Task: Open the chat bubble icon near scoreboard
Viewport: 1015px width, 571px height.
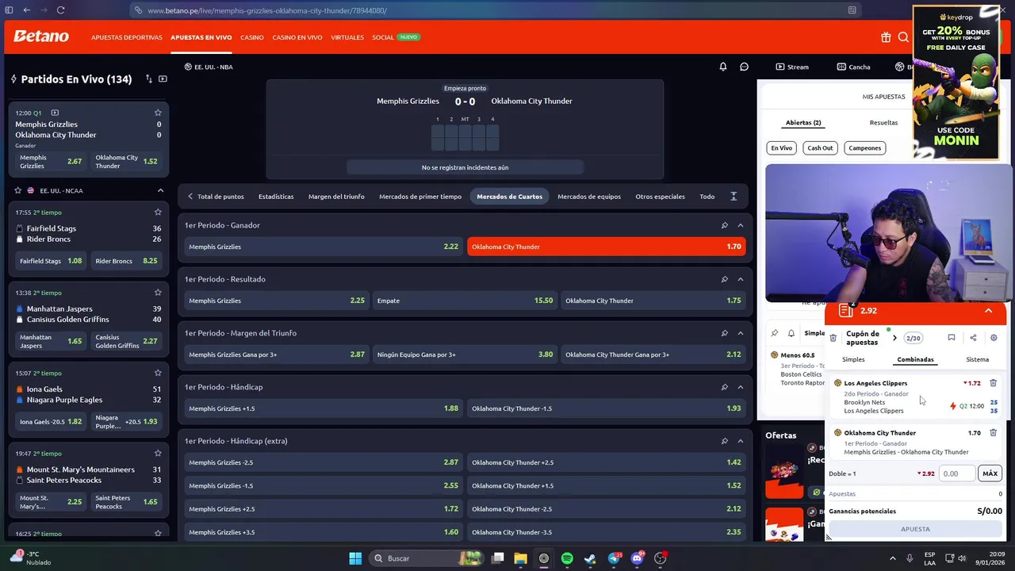Action: click(745, 67)
